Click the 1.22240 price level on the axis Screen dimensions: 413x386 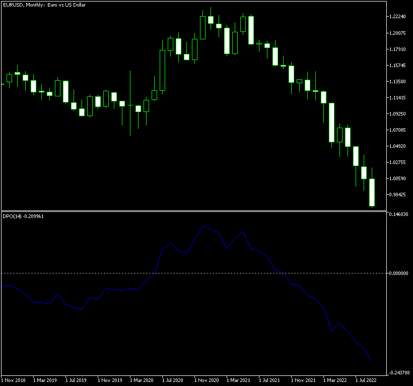point(398,17)
